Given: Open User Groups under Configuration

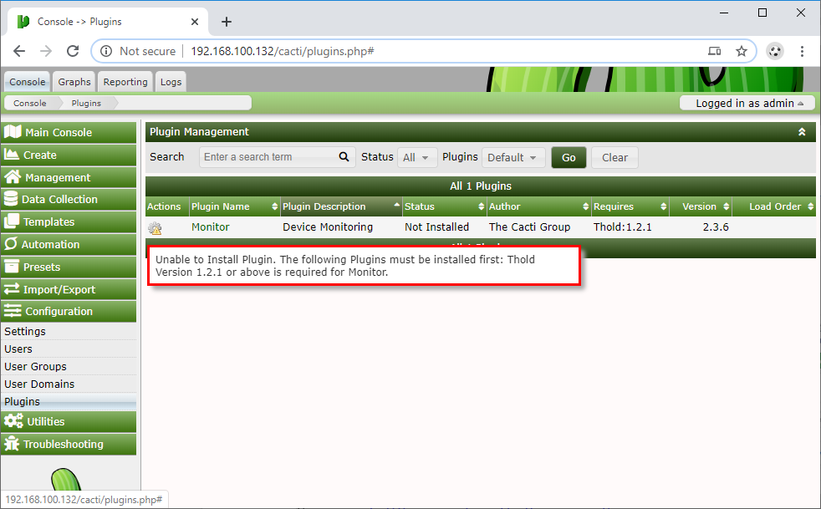Looking at the screenshot, I should (x=69, y=367).
